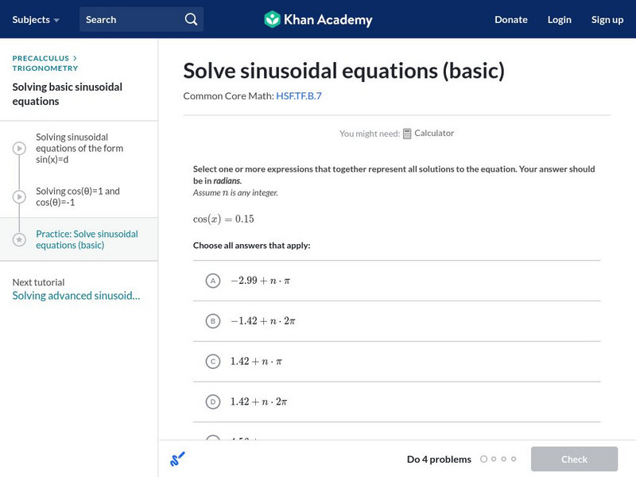This screenshot has height=477, width=636.
Task: Open the Calculator tool icon
Action: click(x=407, y=134)
